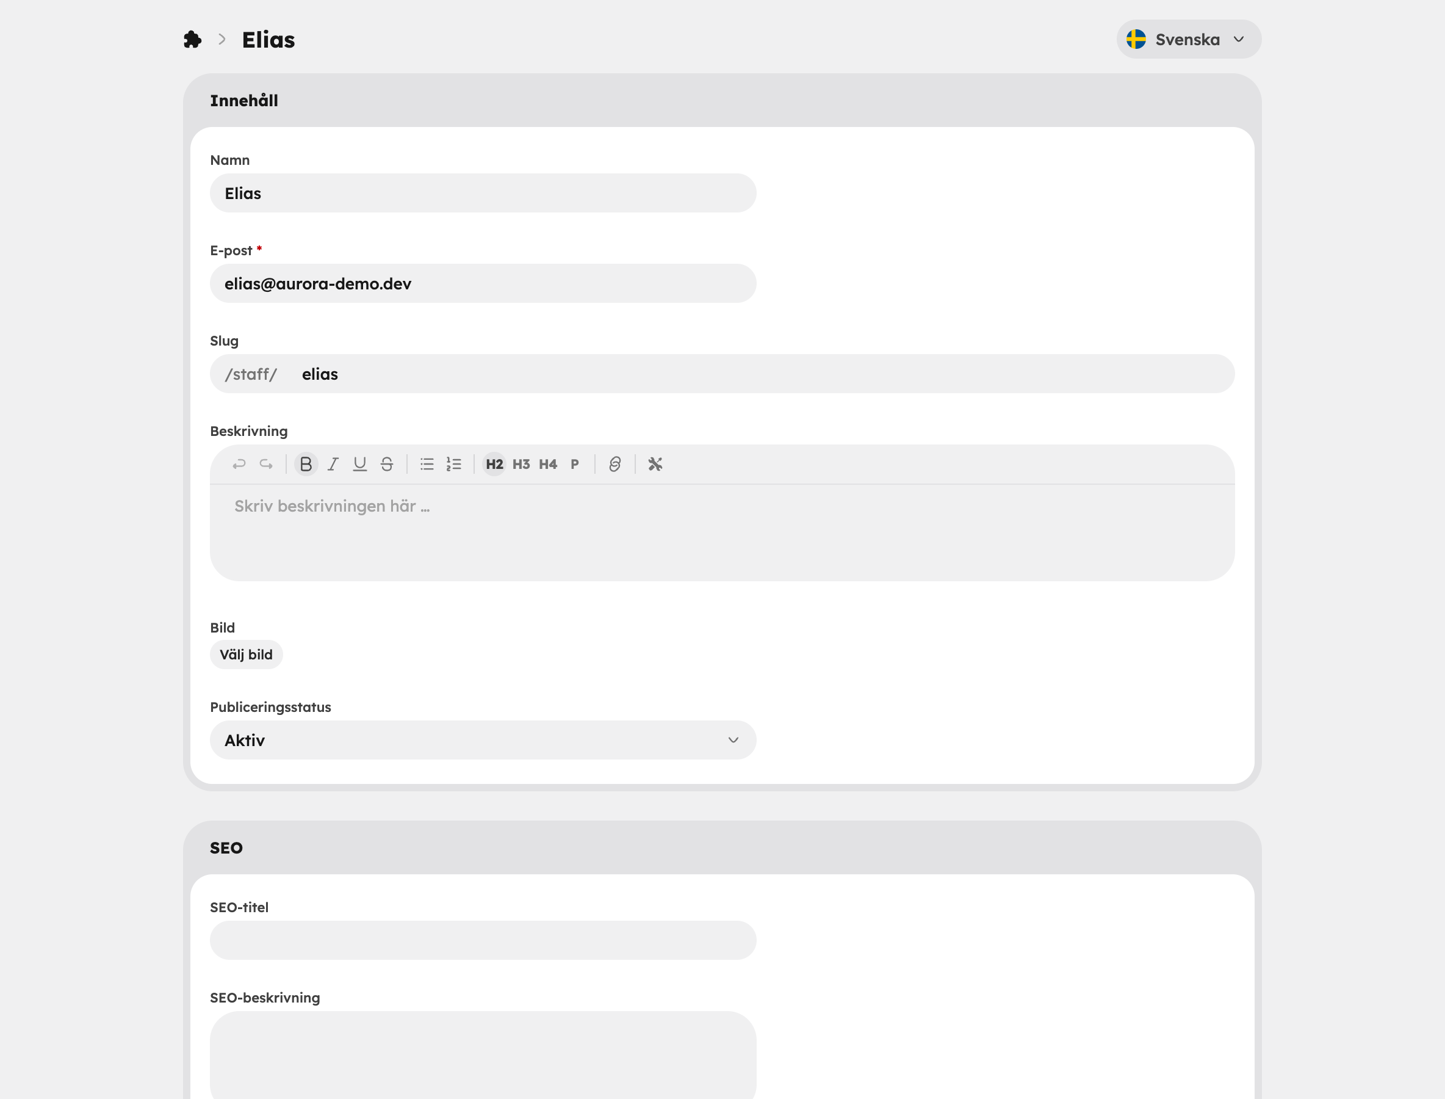Click the undo icon in editor toolbar
Viewport: 1445px width, 1099px height.
239,464
